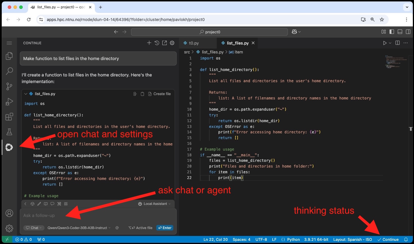This screenshot has height=244, width=414.
Task: Open the Search view in activity bar
Action: pos(9,71)
